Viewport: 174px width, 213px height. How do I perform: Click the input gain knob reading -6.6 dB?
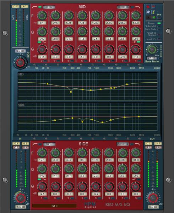pos(20,198)
